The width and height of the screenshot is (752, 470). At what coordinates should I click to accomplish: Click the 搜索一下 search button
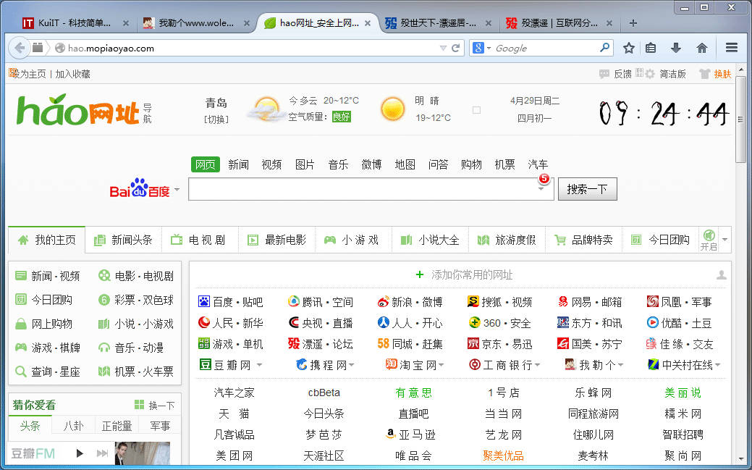pos(588,189)
